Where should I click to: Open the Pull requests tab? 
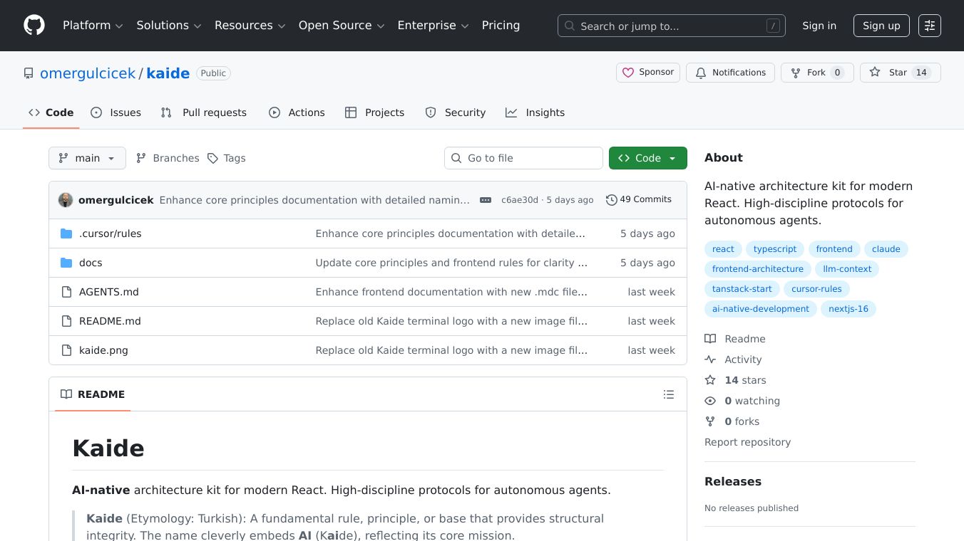pyautogui.click(x=204, y=112)
